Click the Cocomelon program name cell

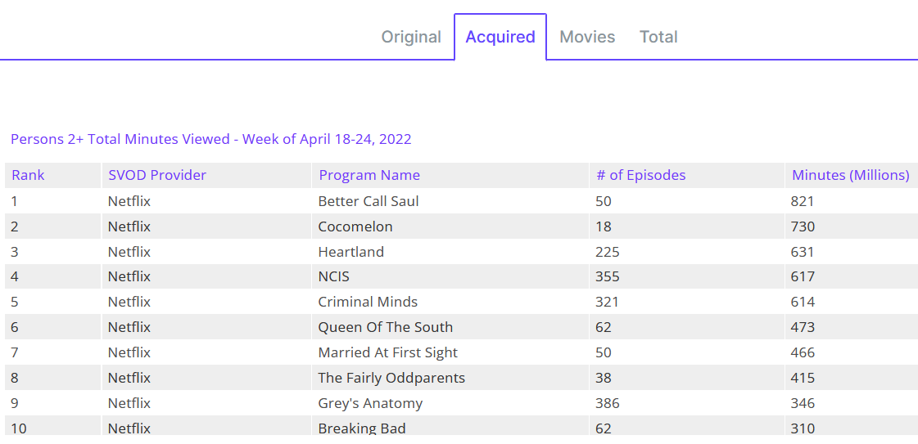point(355,226)
